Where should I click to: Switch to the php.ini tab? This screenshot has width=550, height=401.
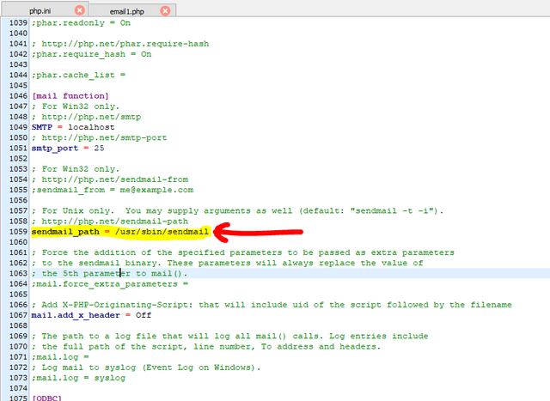point(40,11)
